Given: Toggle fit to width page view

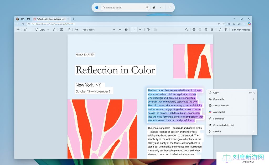Looking at the screenshot, I should click(x=126, y=30).
